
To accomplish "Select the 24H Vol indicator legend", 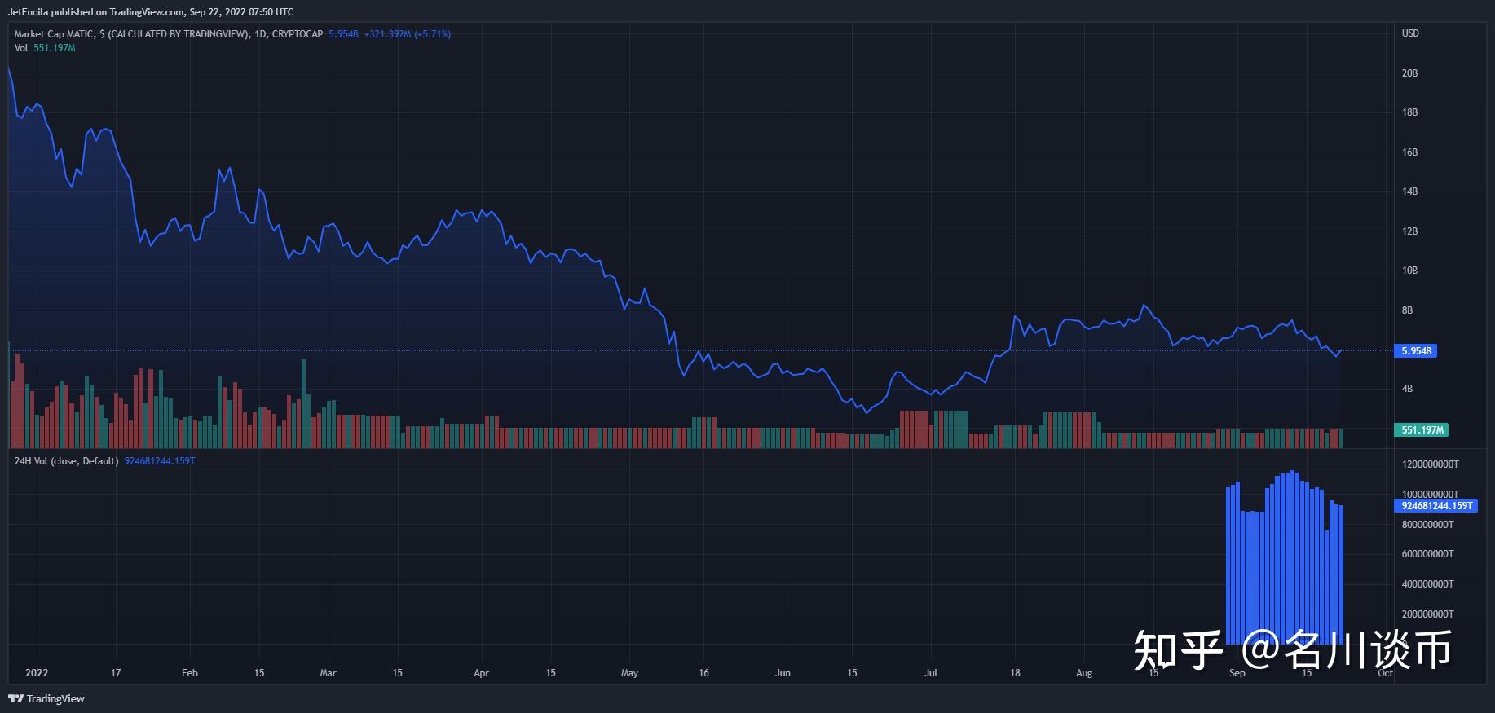I will [x=104, y=461].
